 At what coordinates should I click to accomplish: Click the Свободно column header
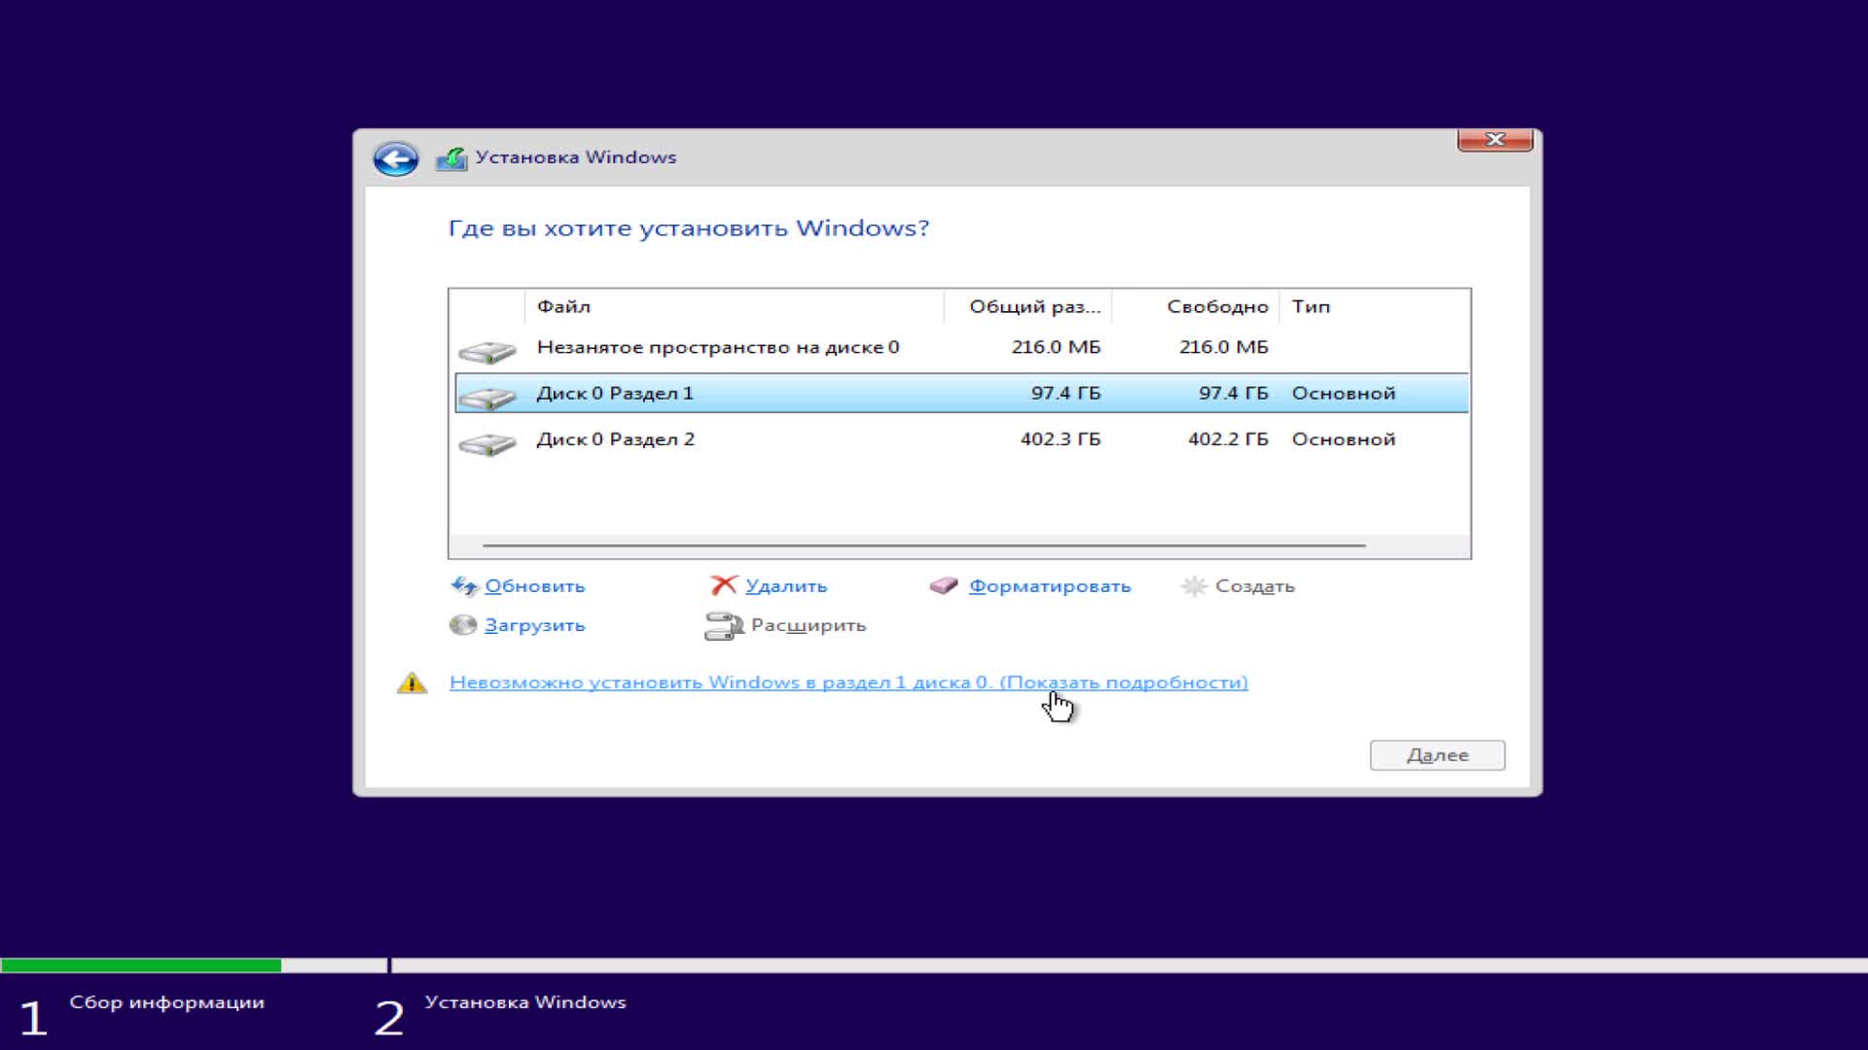[1216, 306]
